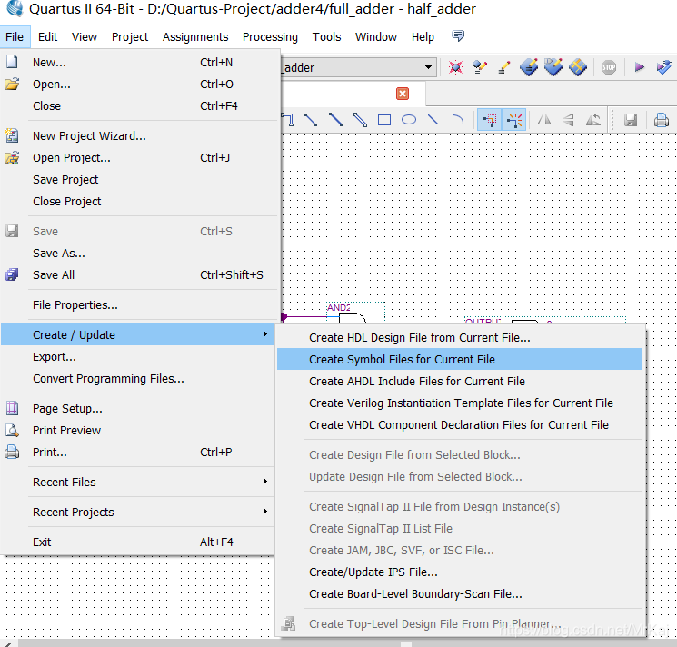Click the Settings chip icon with red star
Viewport: 677px width, 647px height.
click(455, 67)
